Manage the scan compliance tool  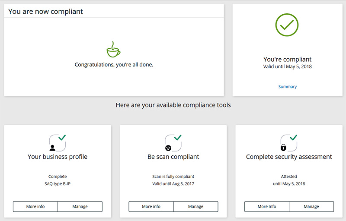click(195, 207)
